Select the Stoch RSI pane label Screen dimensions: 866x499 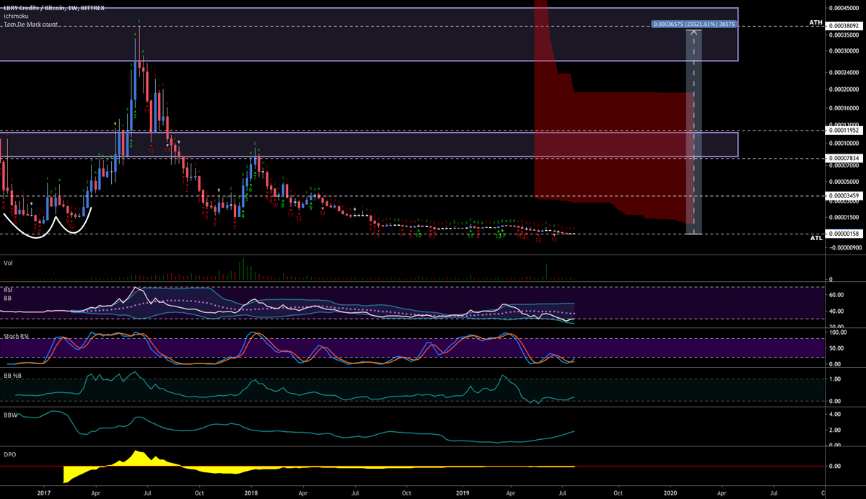(17, 335)
